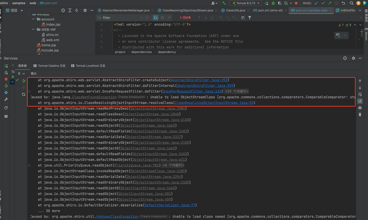Screen dimensions: 368x220
Task: Open the user account dropdown in the top toolbar
Action: [x=214, y=3]
